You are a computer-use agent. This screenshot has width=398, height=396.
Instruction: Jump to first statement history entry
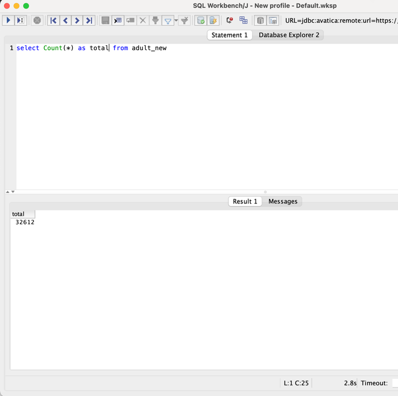(53, 20)
